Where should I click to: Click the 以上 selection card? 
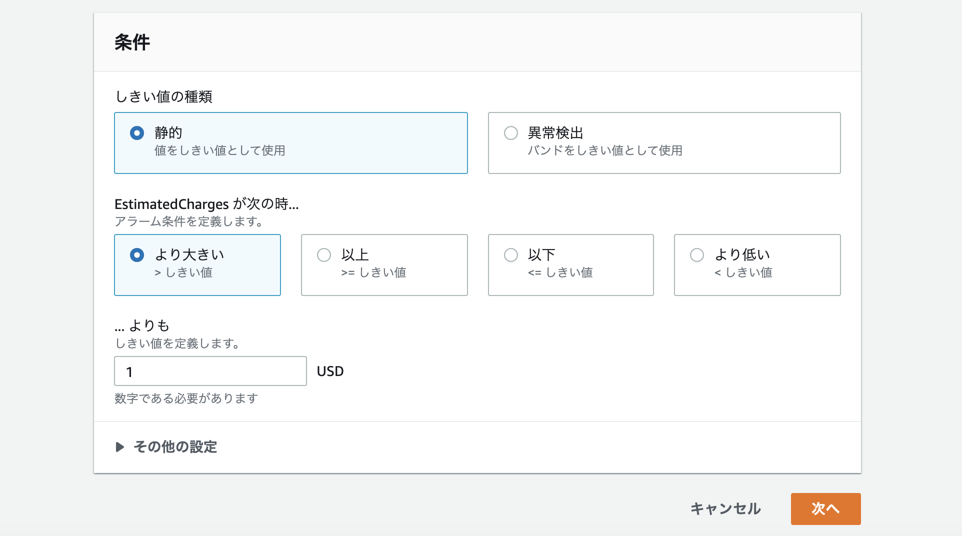384,265
